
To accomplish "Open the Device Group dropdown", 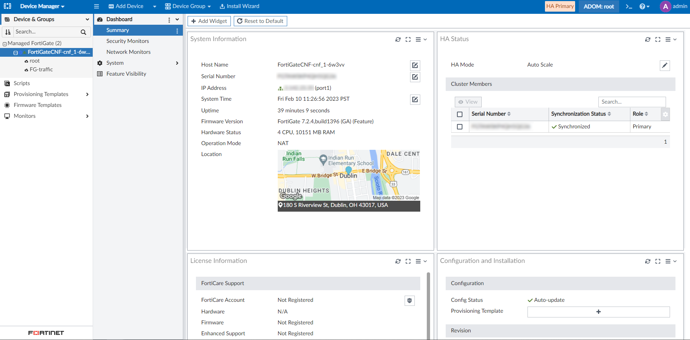I will [188, 7].
